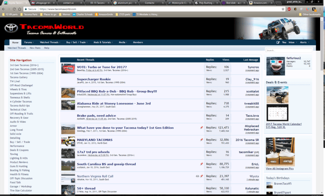325x196 pixels.
Task: Open BravesTaco95 in Today's Birthdays
Action: (283, 183)
